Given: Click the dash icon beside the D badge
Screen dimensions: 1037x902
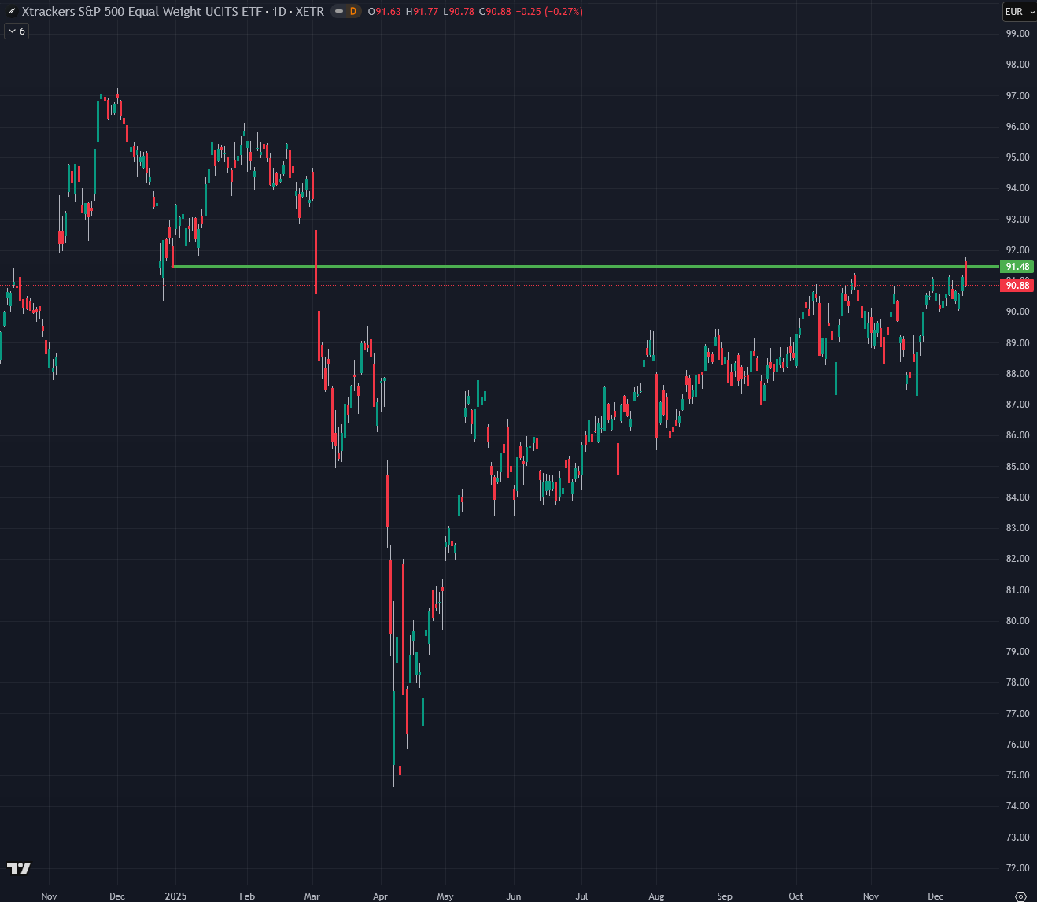Looking at the screenshot, I should click(339, 12).
